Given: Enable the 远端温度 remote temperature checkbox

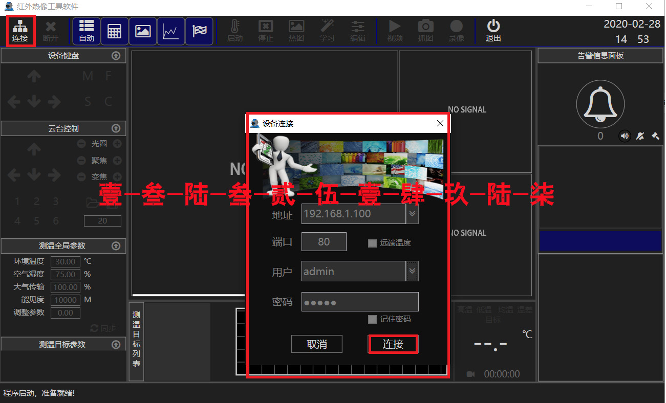Looking at the screenshot, I should coord(372,243).
